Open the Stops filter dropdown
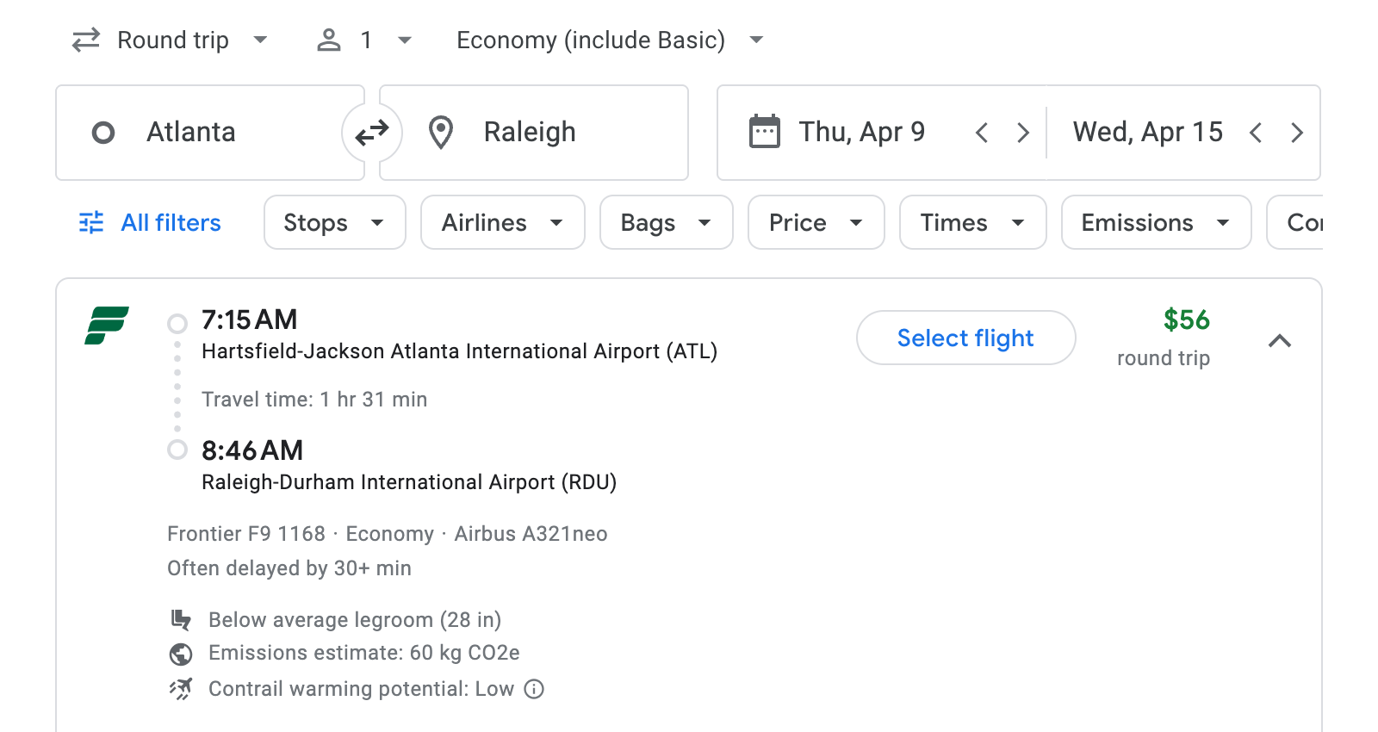1378x732 pixels. coord(334,222)
